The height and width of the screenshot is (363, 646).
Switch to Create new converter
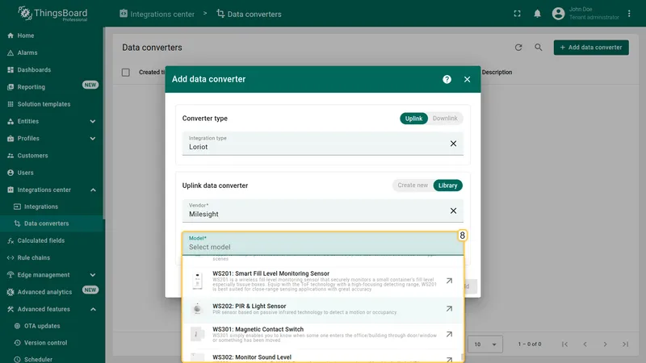[413, 186]
